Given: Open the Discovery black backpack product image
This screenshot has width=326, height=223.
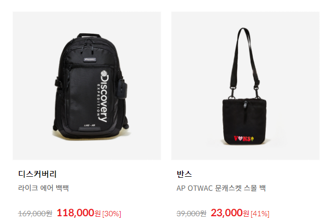Looking at the screenshot, I should click(87, 86).
